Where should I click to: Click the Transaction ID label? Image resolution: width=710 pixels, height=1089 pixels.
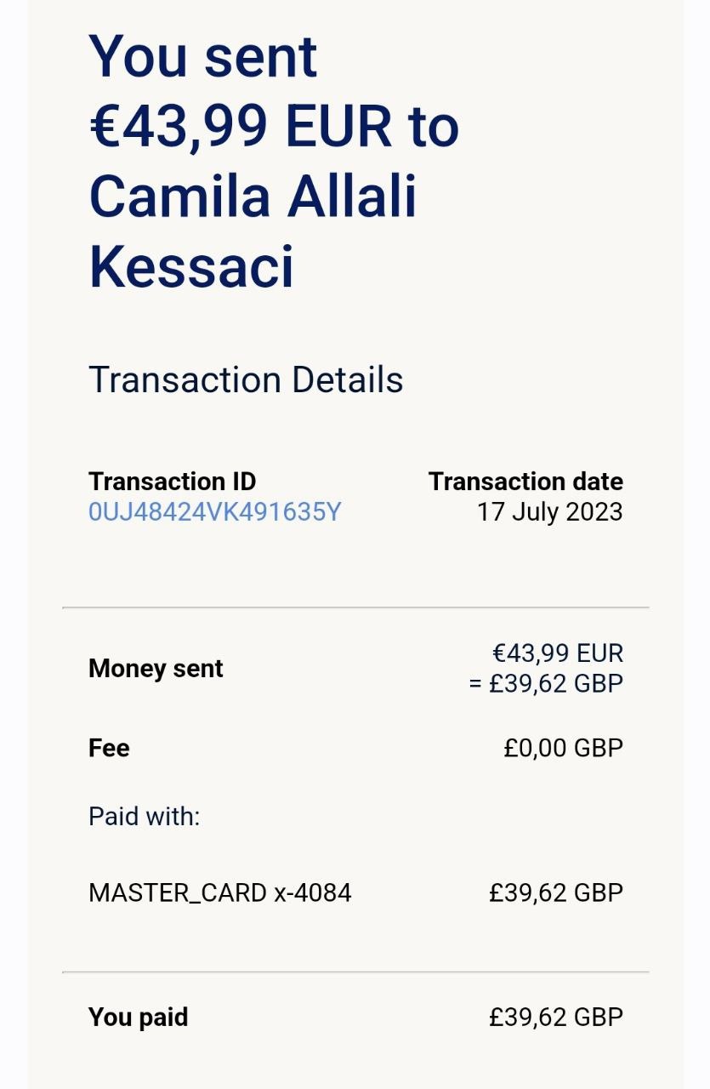tap(172, 482)
